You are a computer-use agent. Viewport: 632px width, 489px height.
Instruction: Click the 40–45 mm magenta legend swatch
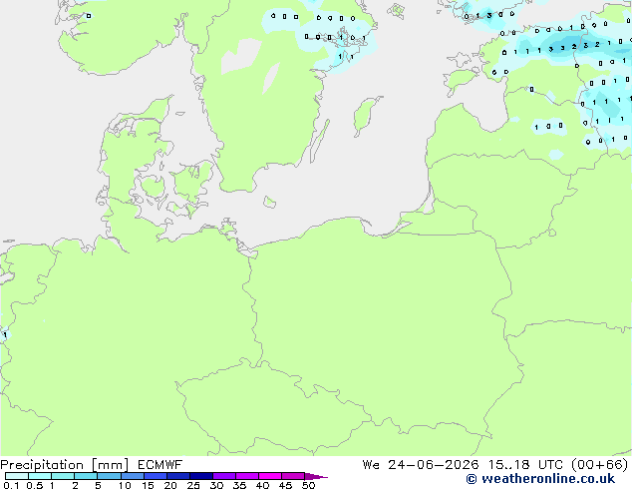pyautogui.click(x=270, y=476)
